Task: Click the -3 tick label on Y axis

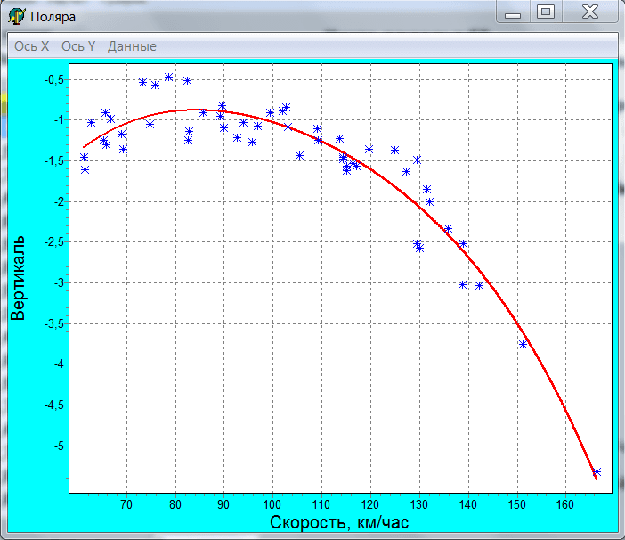Action: point(54,282)
